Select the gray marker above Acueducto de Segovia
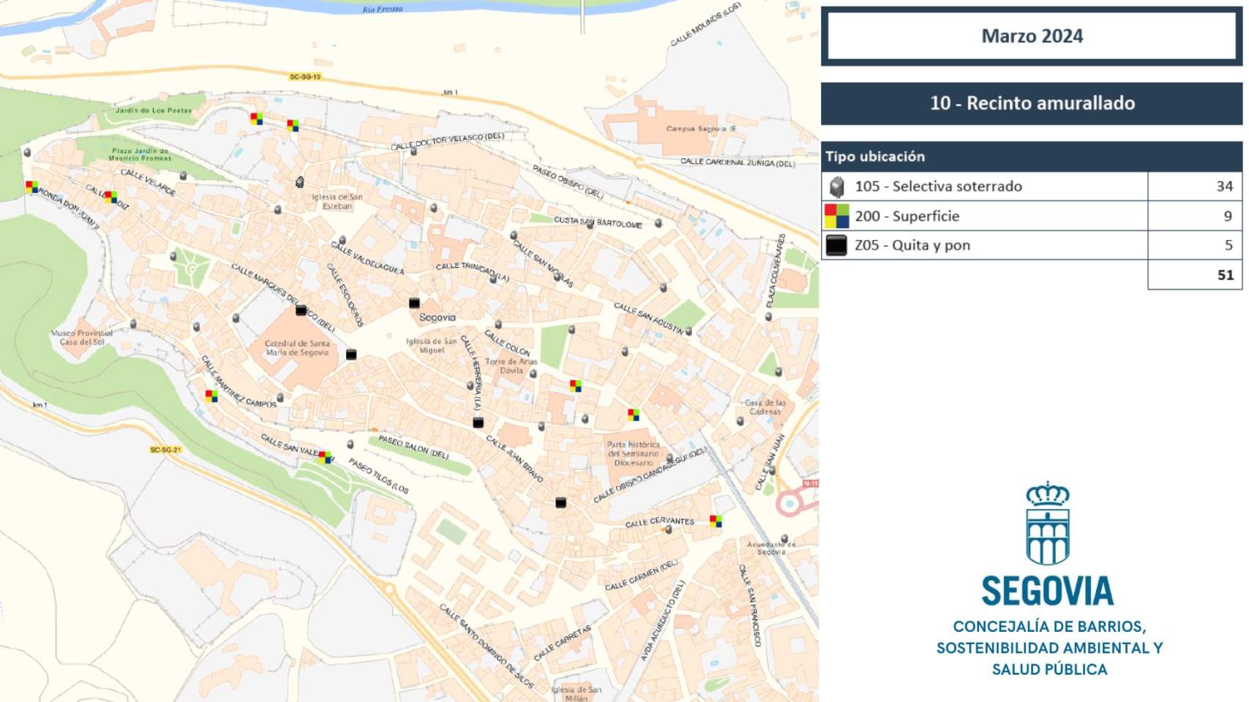 tap(784, 538)
